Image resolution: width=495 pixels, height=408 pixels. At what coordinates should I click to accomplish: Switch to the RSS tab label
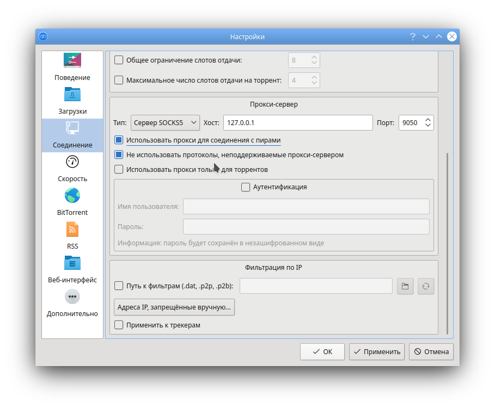click(x=72, y=246)
